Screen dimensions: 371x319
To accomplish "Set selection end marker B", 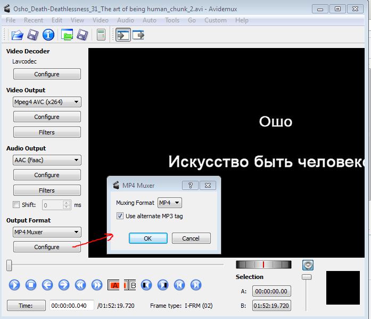I will 130,285.
